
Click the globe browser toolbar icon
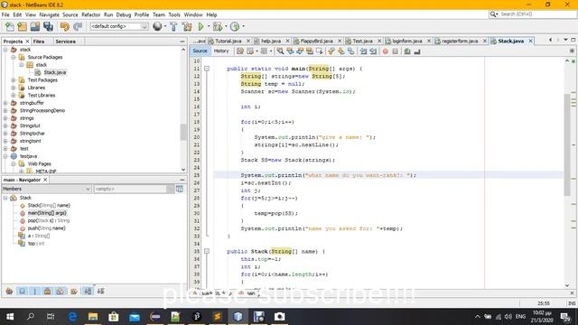157,26
